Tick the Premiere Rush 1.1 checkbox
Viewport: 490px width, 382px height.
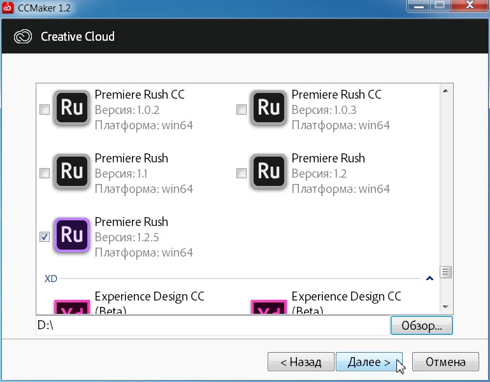[x=45, y=173]
